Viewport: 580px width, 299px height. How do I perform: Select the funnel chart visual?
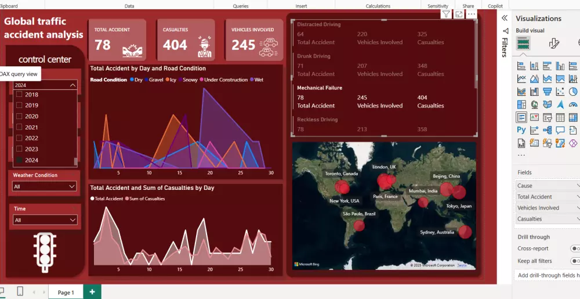[547, 91]
